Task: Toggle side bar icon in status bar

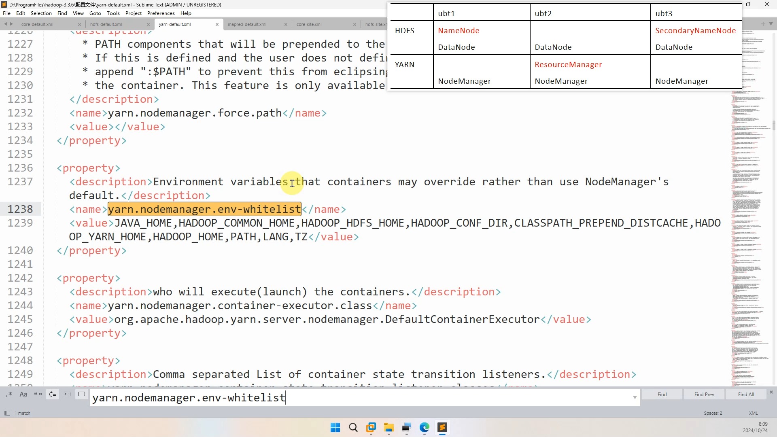Action: tap(7, 413)
